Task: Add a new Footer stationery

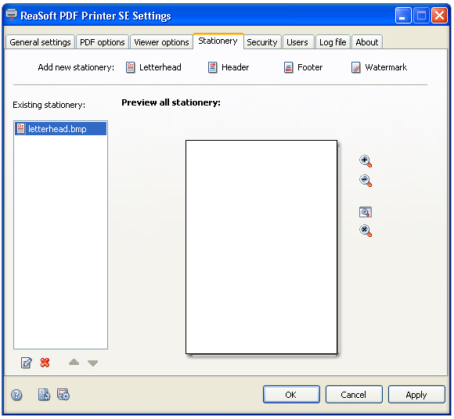Action: 303,67
